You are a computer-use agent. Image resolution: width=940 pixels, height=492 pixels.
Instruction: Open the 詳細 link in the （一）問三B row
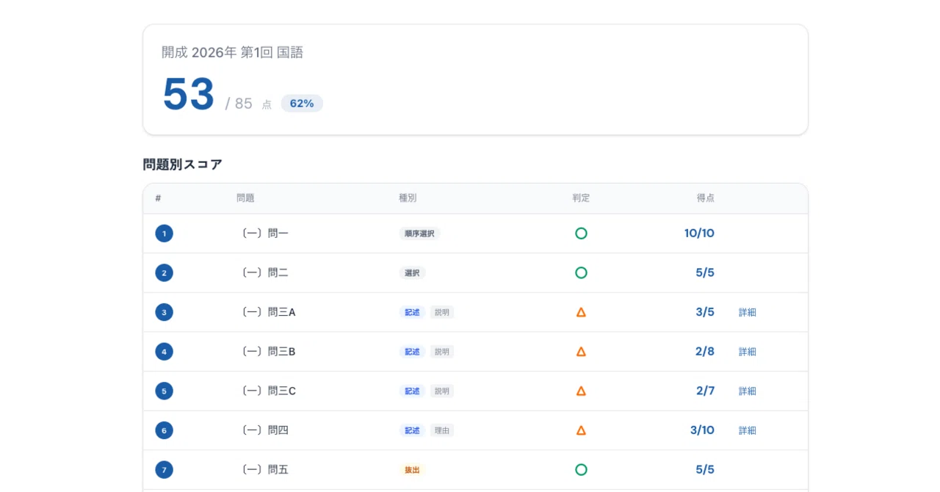[x=748, y=352]
